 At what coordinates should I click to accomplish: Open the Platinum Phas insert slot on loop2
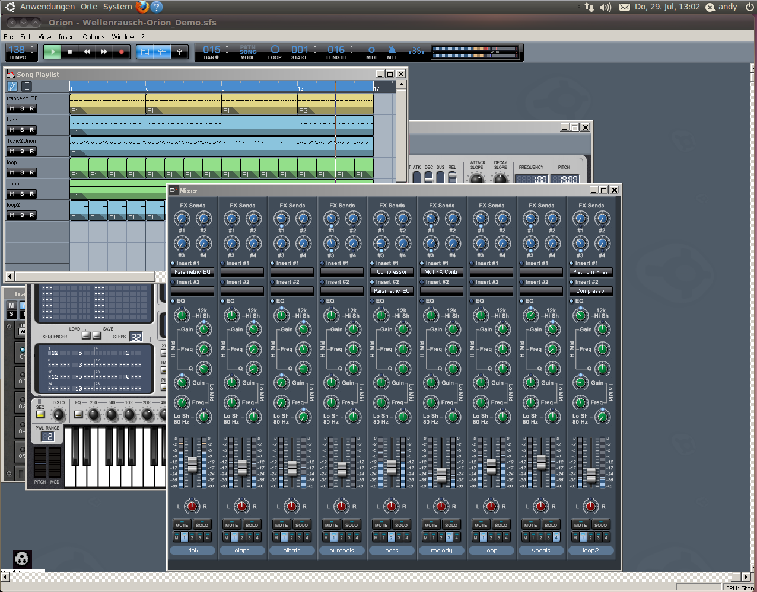click(591, 272)
